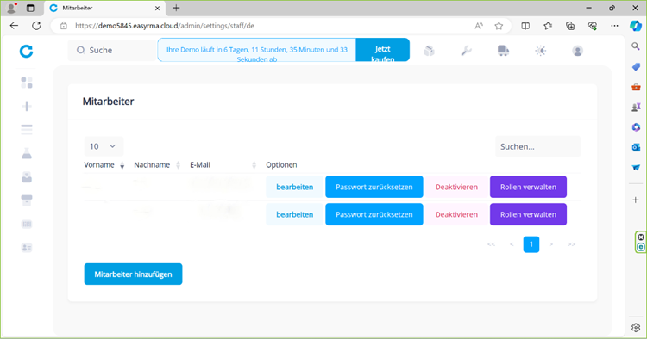Click the delivery truck icon in header
The width and height of the screenshot is (647, 339).
(x=503, y=51)
